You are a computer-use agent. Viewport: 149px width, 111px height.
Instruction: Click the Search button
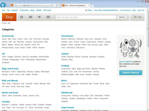[x=122, y=17]
